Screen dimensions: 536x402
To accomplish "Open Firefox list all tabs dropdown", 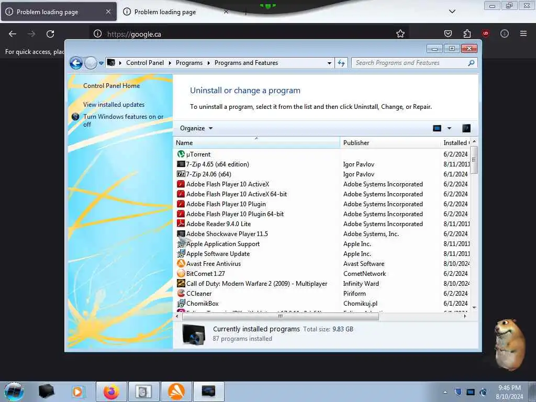I will (452, 12).
